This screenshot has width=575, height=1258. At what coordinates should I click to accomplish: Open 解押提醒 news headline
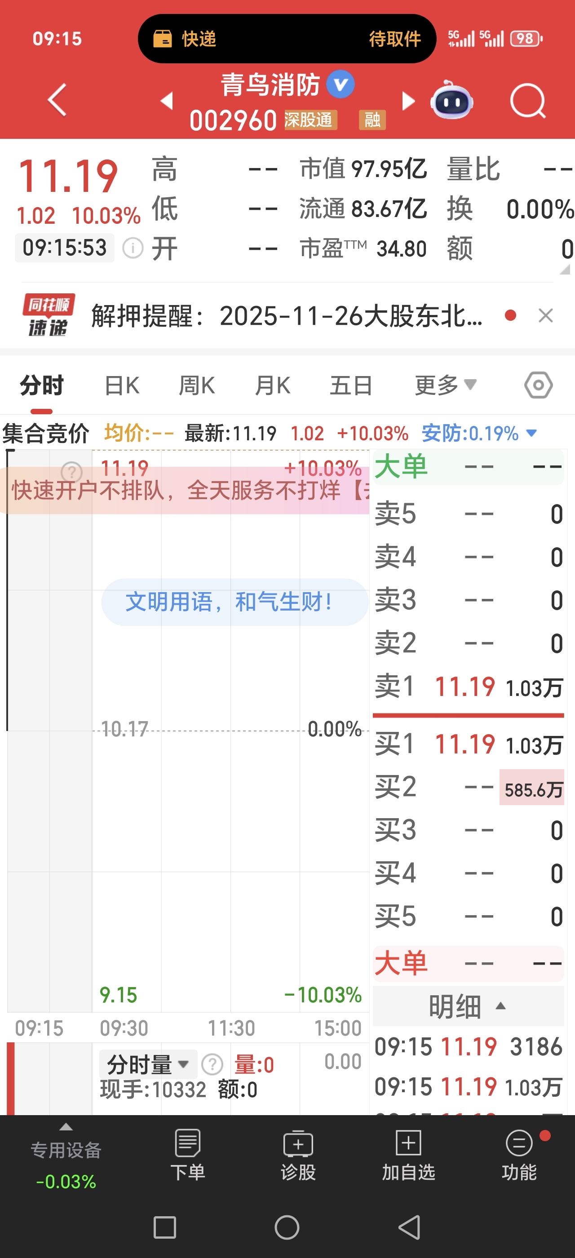tap(287, 316)
